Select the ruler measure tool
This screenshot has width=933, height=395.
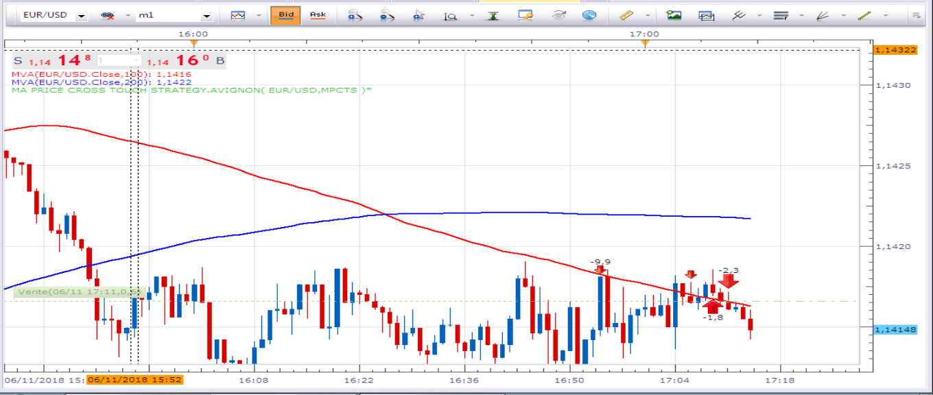click(x=625, y=15)
